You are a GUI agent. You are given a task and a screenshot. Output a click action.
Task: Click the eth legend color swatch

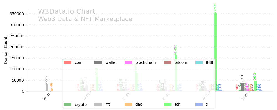pyautogui.click(x=168, y=105)
